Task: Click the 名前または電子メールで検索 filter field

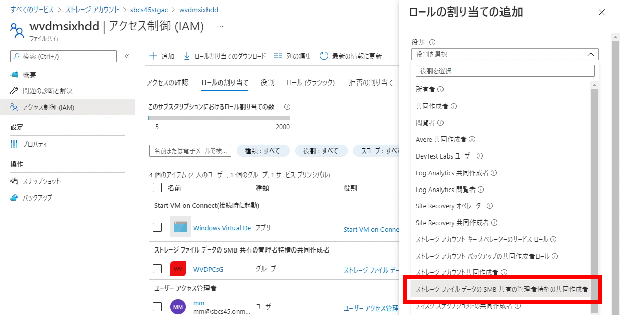Action: (x=190, y=151)
